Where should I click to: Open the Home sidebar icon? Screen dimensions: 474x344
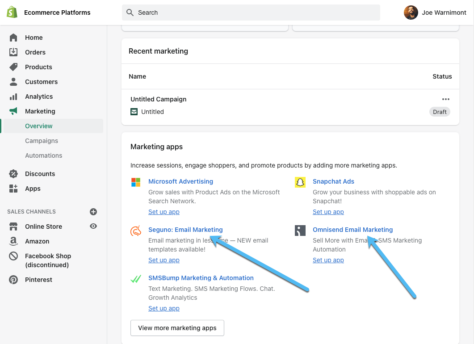point(13,38)
